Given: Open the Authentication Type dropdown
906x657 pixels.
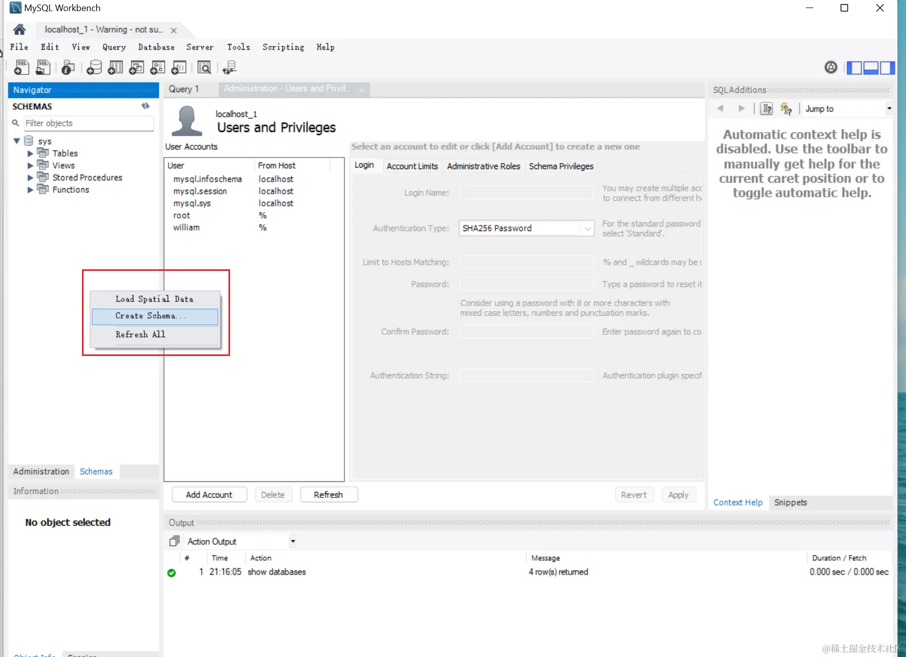Looking at the screenshot, I should pyautogui.click(x=526, y=228).
